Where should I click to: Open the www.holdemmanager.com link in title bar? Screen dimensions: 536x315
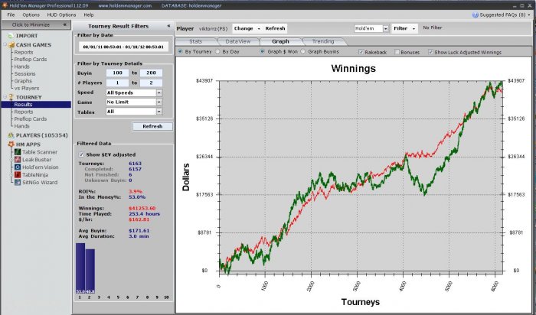point(125,5)
